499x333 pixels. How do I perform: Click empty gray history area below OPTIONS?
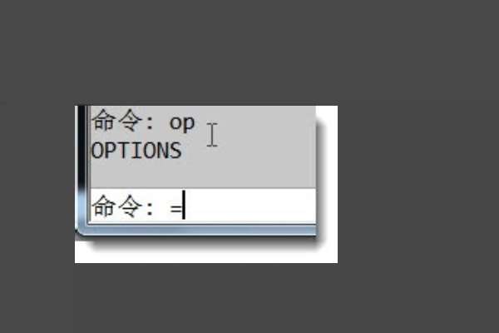[203, 174]
